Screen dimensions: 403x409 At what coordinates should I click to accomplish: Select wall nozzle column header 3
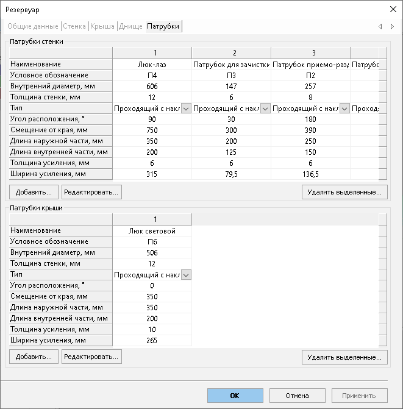coord(311,53)
